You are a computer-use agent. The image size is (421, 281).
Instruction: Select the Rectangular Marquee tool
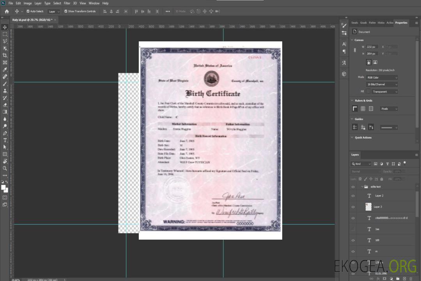(x=5, y=34)
